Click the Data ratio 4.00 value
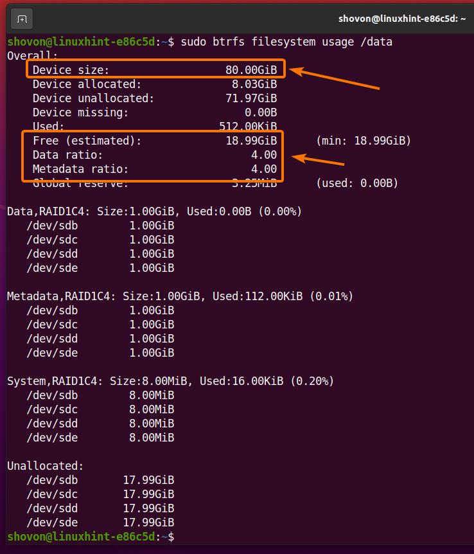474x554 pixels. click(264, 155)
